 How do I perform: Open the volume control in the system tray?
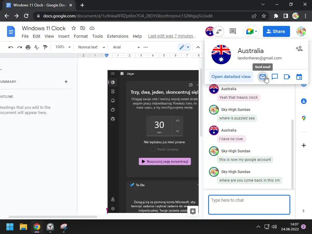(x=274, y=227)
